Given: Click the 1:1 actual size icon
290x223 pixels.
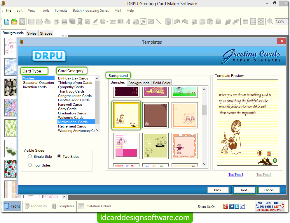Looking at the screenshot, I should click(253, 22).
